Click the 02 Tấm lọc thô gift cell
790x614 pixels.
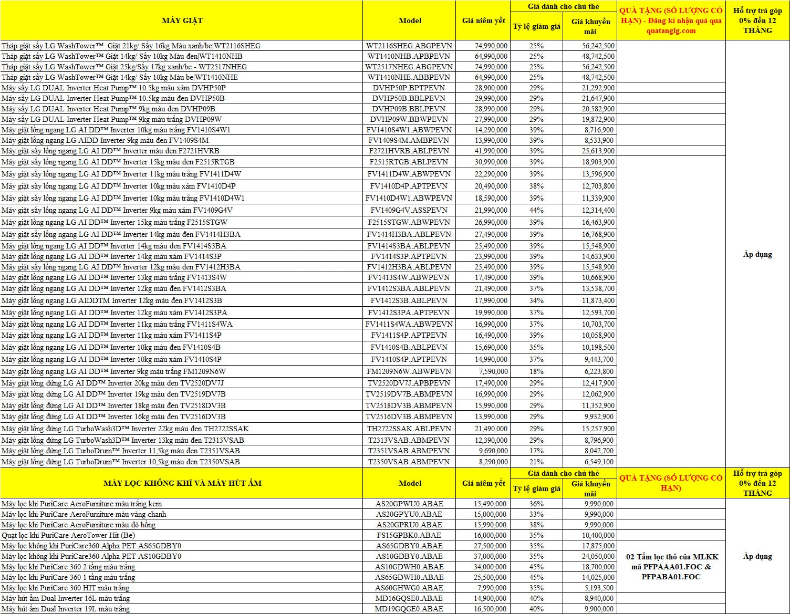(x=671, y=567)
